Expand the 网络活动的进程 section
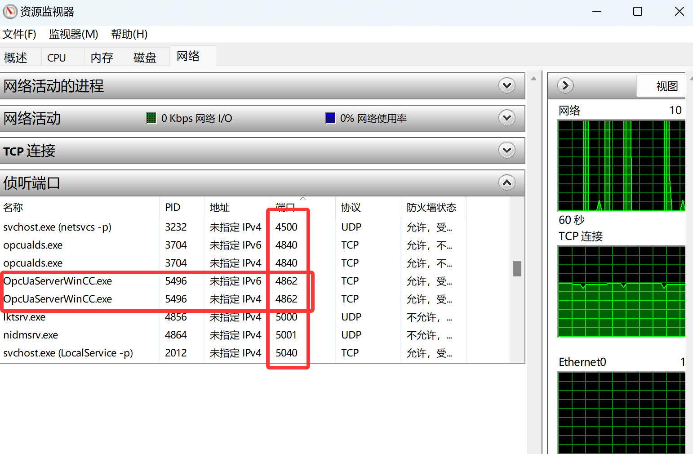 pos(506,85)
